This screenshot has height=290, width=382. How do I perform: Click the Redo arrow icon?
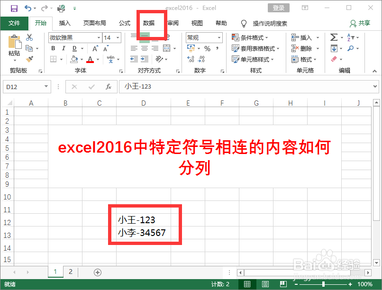pyautogui.click(x=45, y=8)
